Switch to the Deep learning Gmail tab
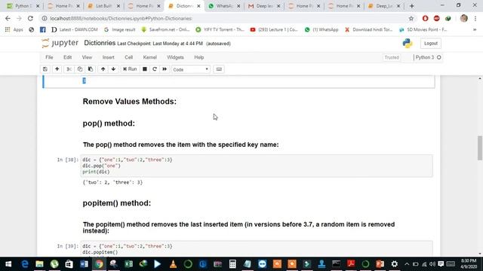483x271 pixels. 264,6
